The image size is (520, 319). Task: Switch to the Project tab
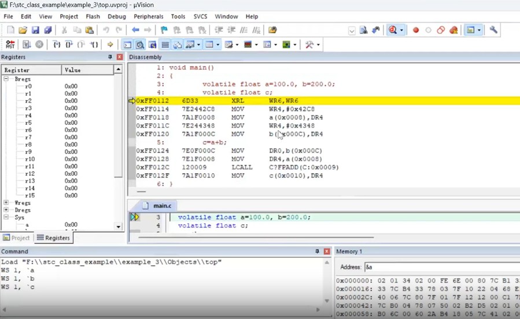pos(16,238)
